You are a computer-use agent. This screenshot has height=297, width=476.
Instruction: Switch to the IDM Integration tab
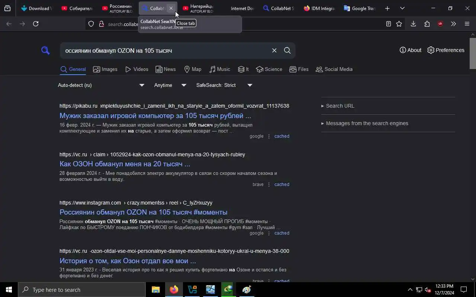pos(319,8)
